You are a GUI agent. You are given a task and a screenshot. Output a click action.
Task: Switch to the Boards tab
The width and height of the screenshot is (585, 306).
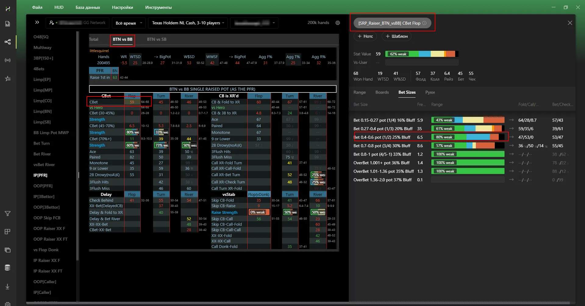point(382,92)
